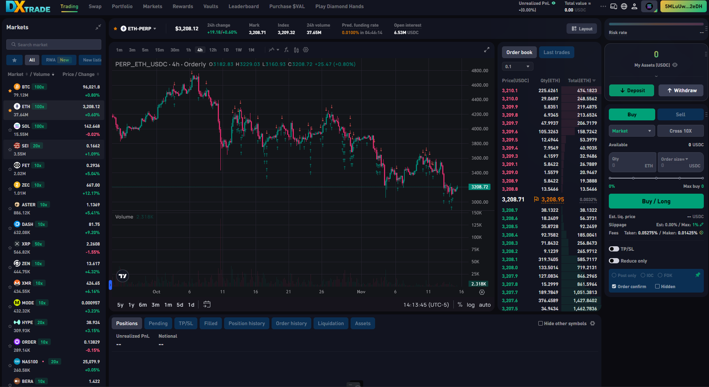Image resolution: width=709 pixels, height=387 pixels.
Task: Select the 1D chart timeframe
Action: click(226, 50)
